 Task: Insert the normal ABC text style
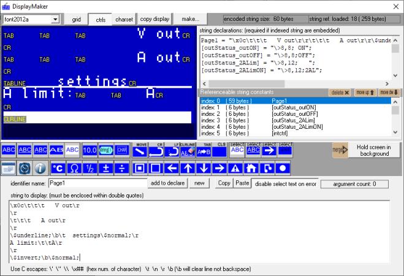tap(9, 150)
